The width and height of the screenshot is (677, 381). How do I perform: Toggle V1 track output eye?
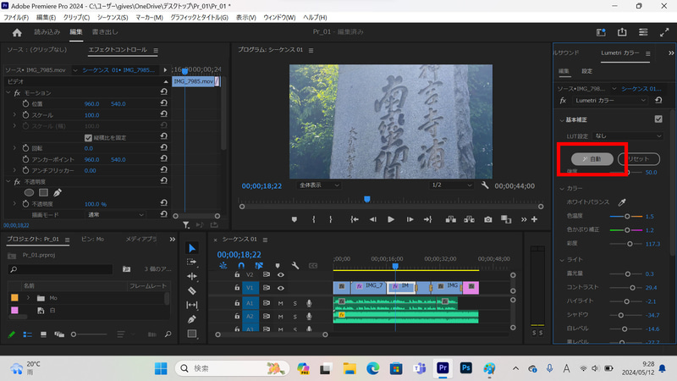[x=281, y=288]
